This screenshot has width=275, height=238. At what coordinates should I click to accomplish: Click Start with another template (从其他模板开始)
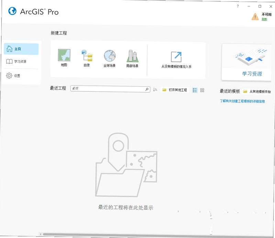tap(257, 91)
